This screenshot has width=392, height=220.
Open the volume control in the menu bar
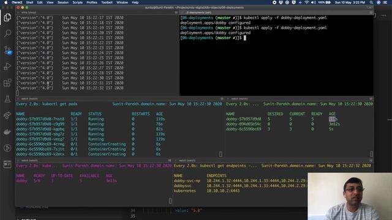[314, 2]
